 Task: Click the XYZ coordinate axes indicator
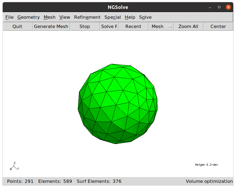[x=14, y=166]
